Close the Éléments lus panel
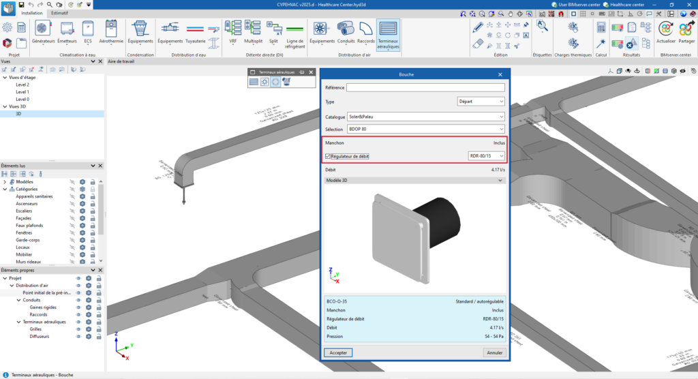 pos(100,166)
